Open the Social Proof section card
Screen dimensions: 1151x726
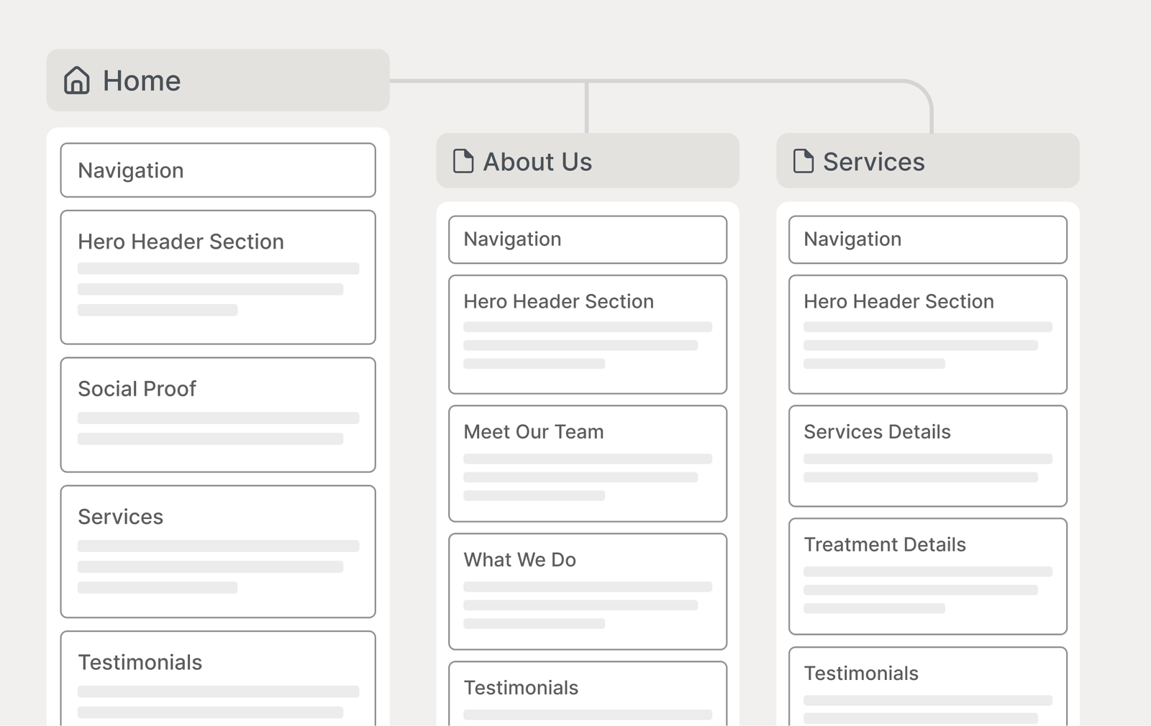217,415
